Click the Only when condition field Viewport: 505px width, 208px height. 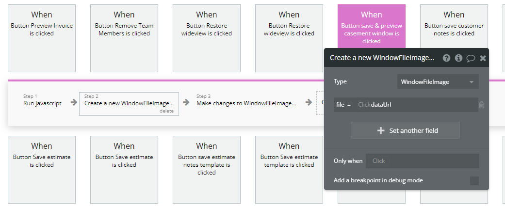point(422,161)
